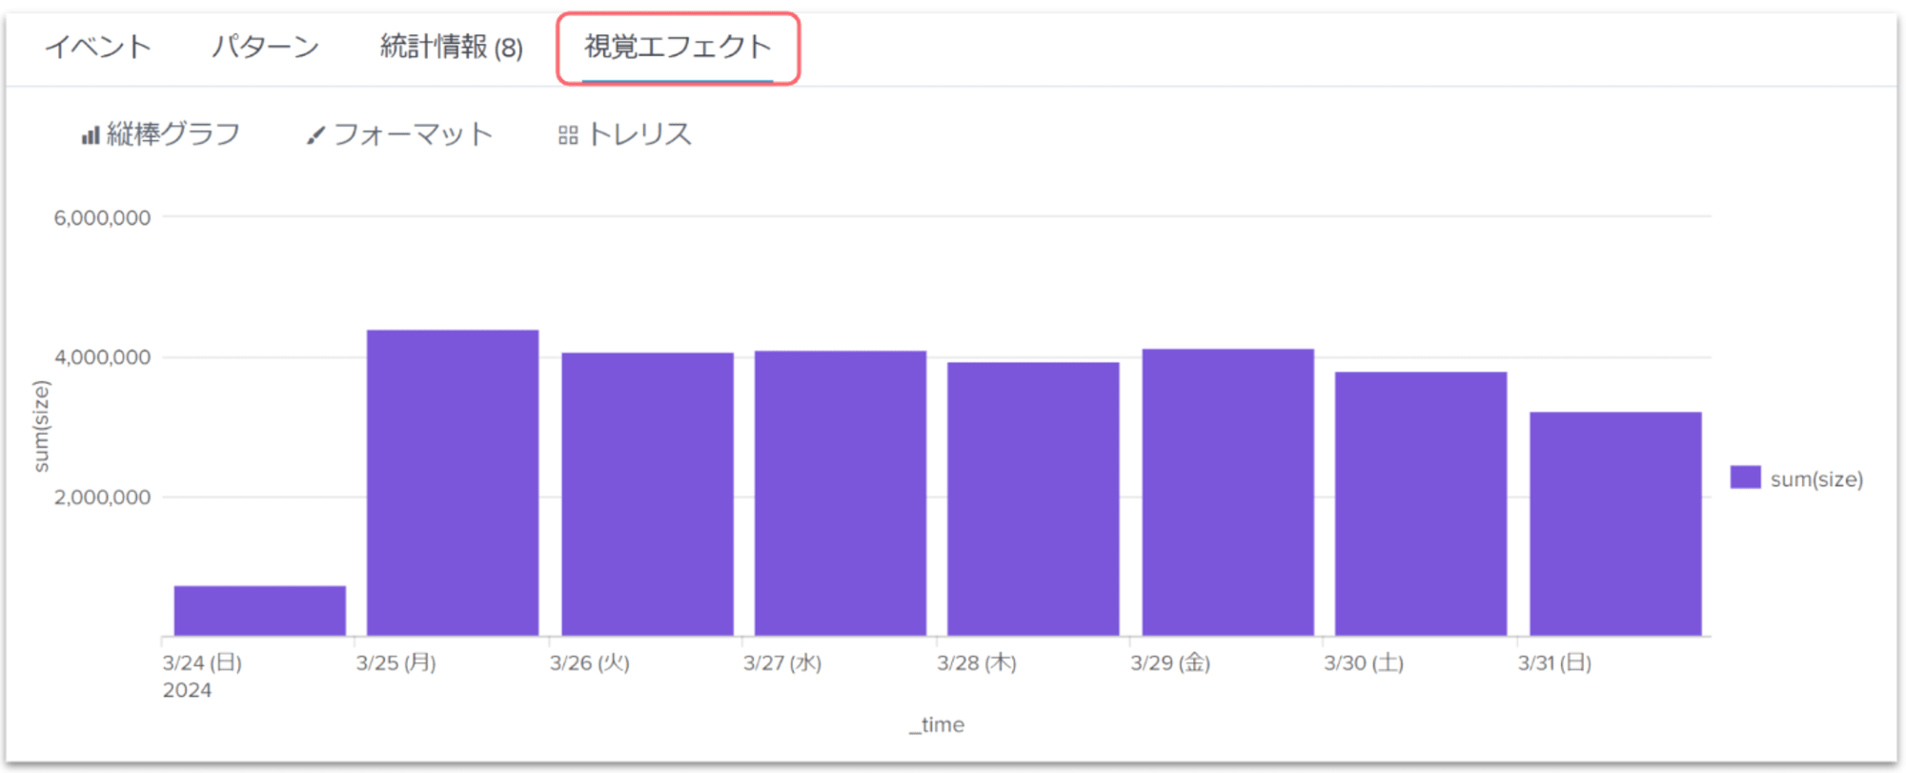Click the 3/26 (火) axis label

pos(590,662)
